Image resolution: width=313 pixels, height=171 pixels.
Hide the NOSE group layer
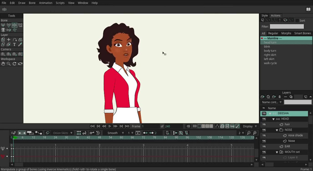pos(264,130)
